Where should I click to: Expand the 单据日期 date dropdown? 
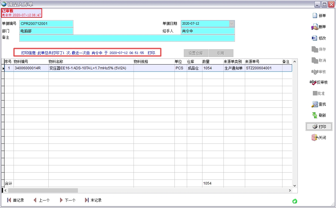pyautogui.click(x=232, y=24)
